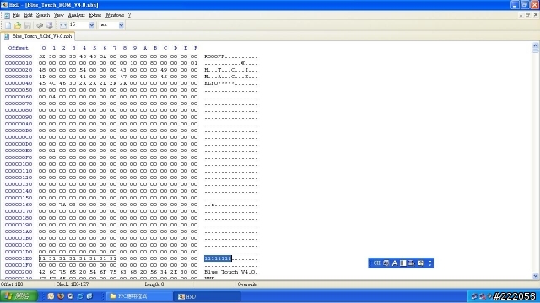This screenshot has width=540, height=303.
Task: Click the New file toolbar icon
Action: pyautogui.click(x=8, y=25)
